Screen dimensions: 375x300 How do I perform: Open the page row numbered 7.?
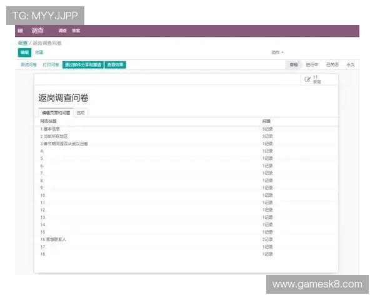tap(186, 173)
